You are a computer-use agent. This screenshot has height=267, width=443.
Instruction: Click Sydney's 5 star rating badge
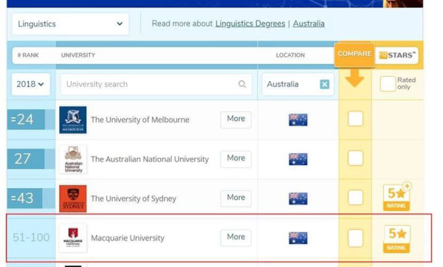(x=397, y=197)
